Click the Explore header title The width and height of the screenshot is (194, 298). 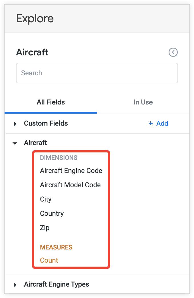pos(35,19)
